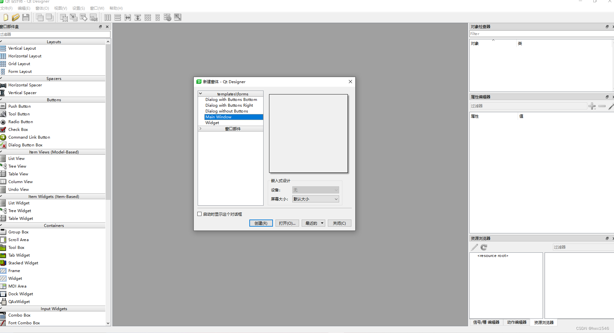The height and width of the screenshot is (333, 614).
Task: Select the Edit Signals/Slots mode icon
Action: (74, 17)
